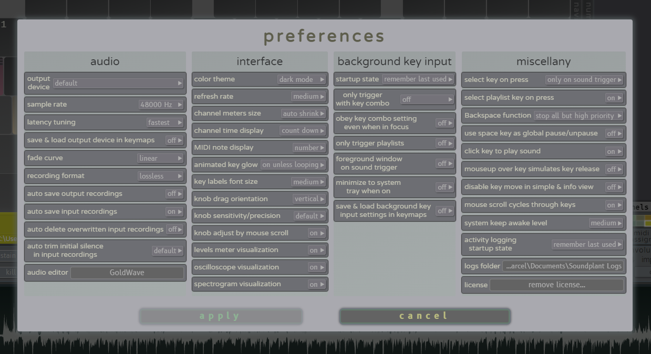Image resolution: width=651 pixels, height=354 pixels.
Task: Change the sample rate from 48000 Hz
Action: pos(161,105)
